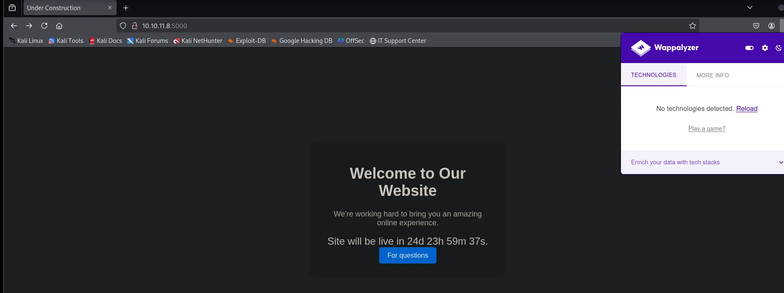Image resolution: width=784 pixels, height=293 pixels.
Task: Click the No technologies detected message
Action: (695, 108)
